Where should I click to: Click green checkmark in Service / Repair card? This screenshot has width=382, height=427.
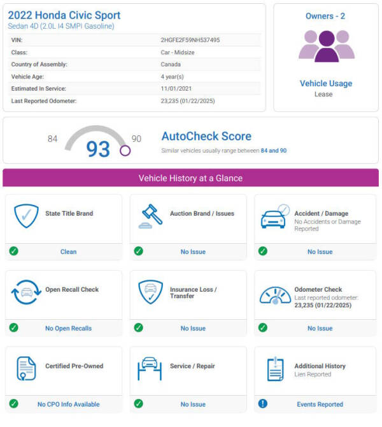139,403
